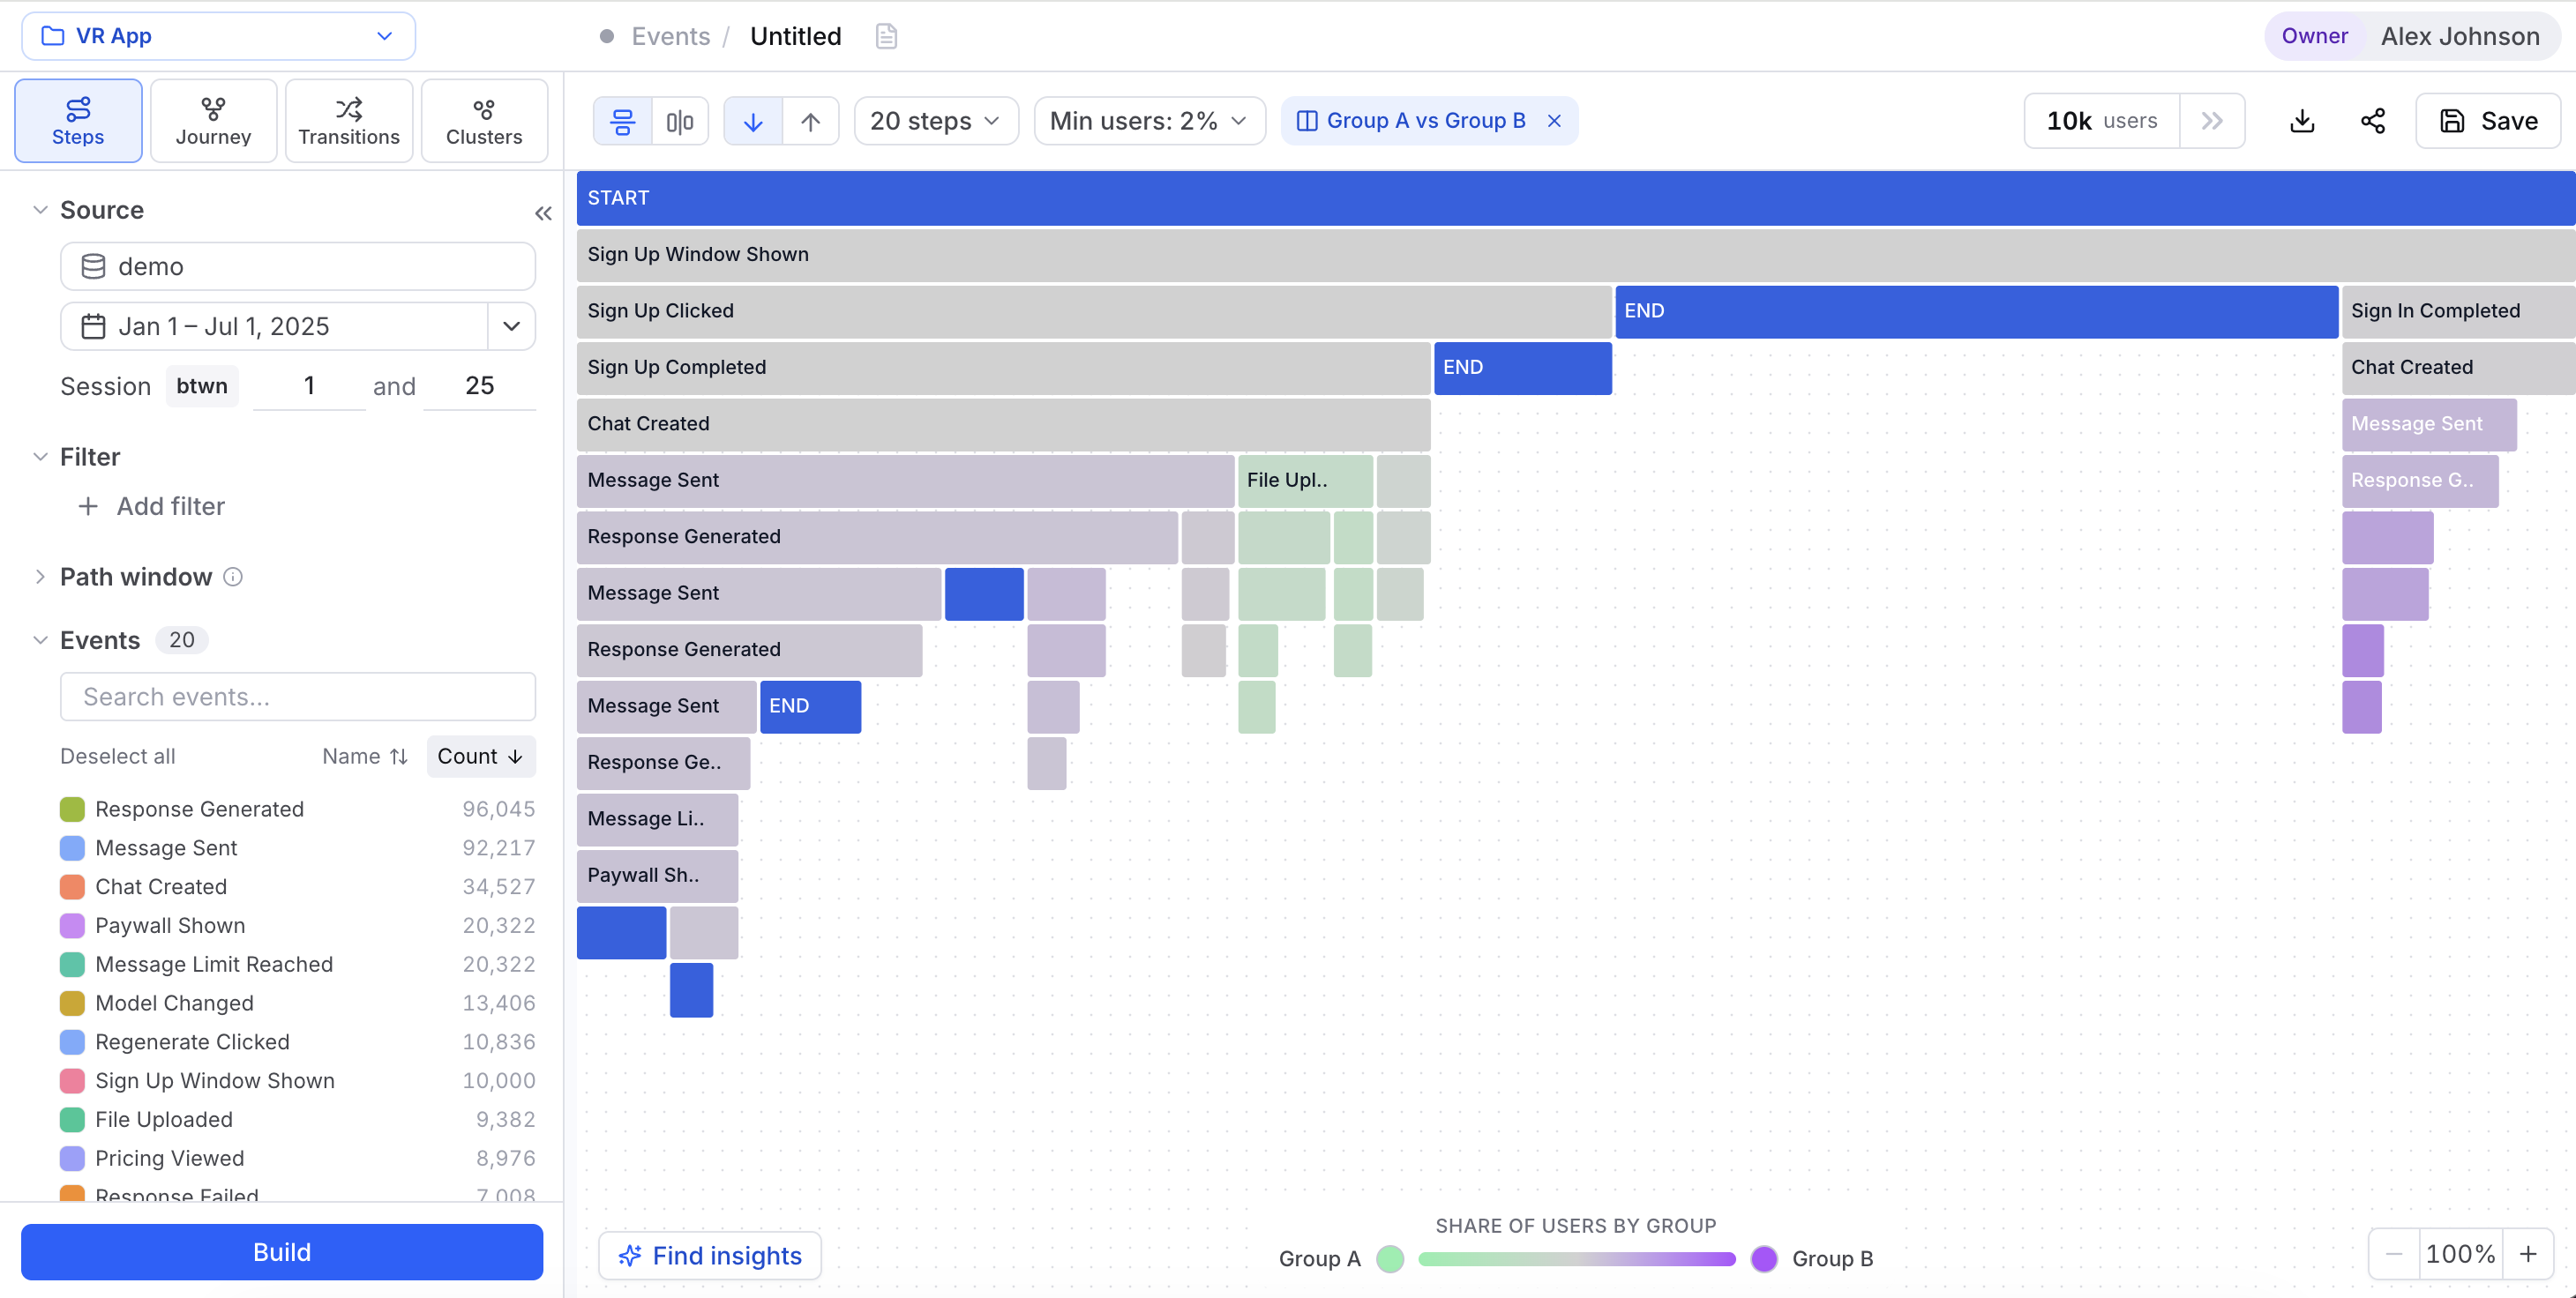Set direction to upward arrow
The height and width of the screenshot is (1298, 2576).
[810, 121]
